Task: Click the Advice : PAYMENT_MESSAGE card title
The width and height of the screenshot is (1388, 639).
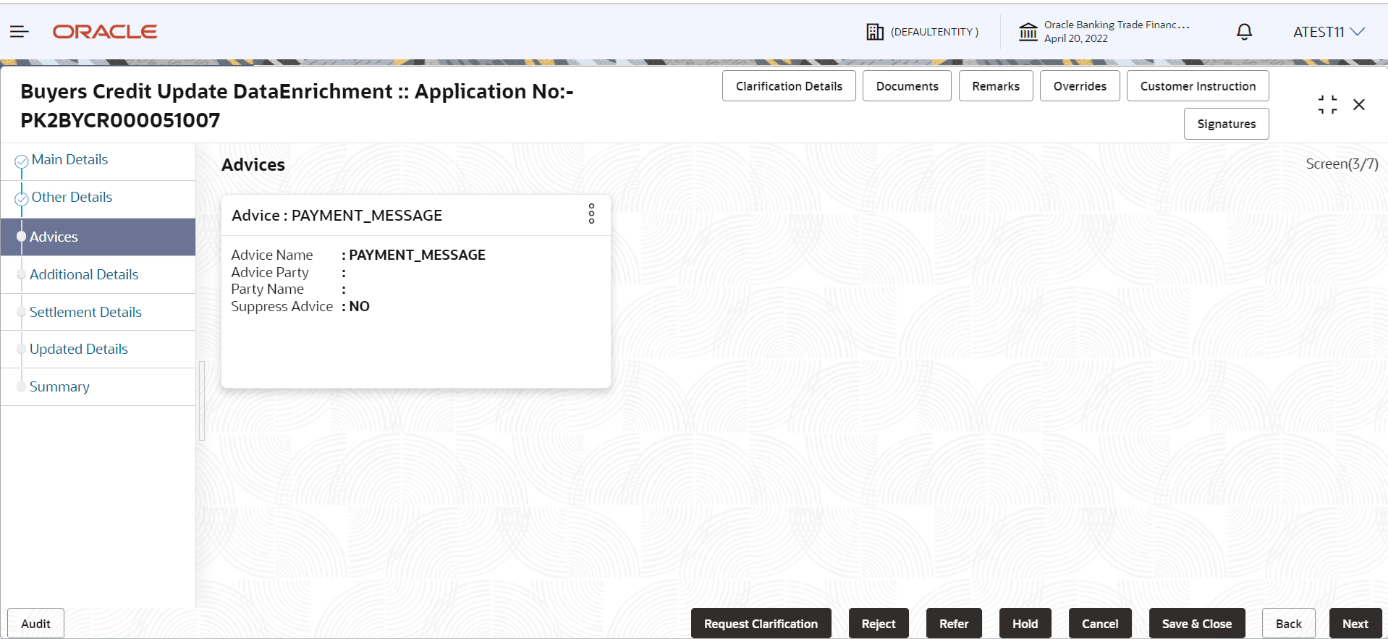Action: click(x=337, y=216)
